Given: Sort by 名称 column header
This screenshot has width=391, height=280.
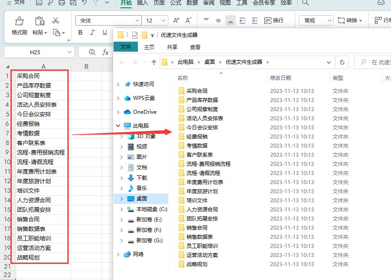Looking at the screenshot, I should pos(183,78).
